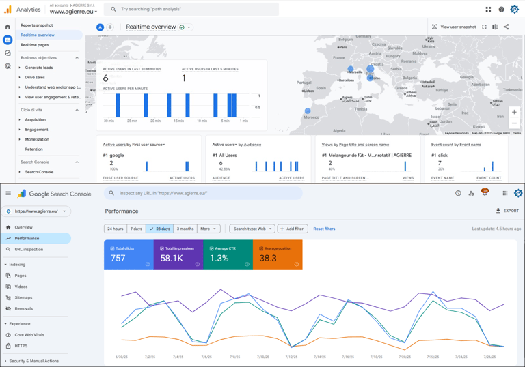Toggle the Total clicks metric card

[129, 254]
